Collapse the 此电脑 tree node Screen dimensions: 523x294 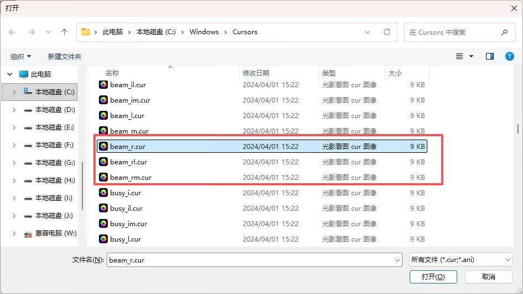pos(9,74)
